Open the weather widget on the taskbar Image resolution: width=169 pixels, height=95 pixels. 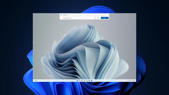coord(36,80)
